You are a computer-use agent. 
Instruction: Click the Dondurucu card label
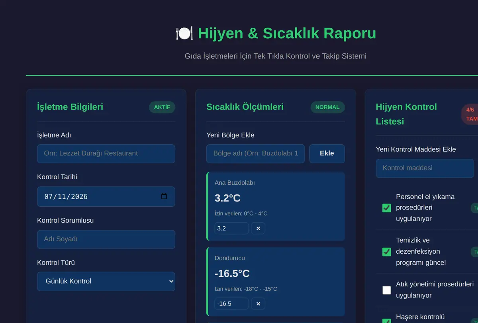tap(230, 258)
